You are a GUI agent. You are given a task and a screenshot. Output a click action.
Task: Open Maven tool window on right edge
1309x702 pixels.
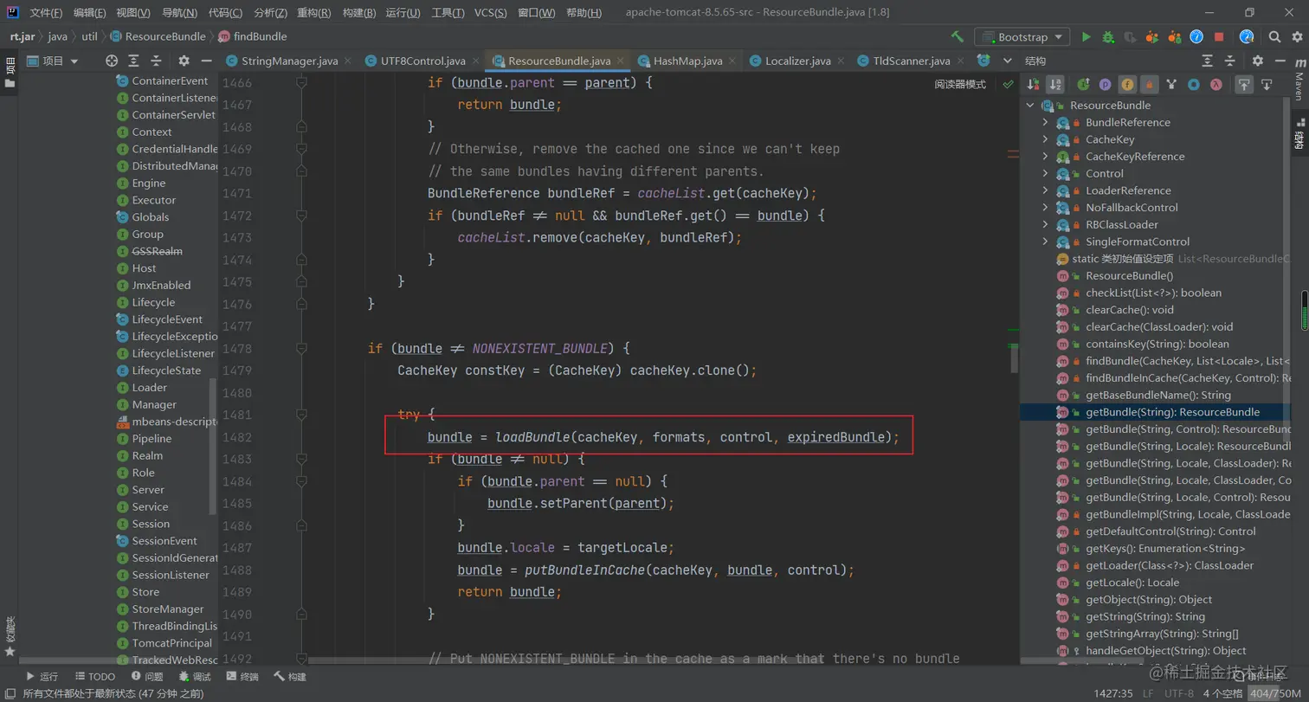1299,81
